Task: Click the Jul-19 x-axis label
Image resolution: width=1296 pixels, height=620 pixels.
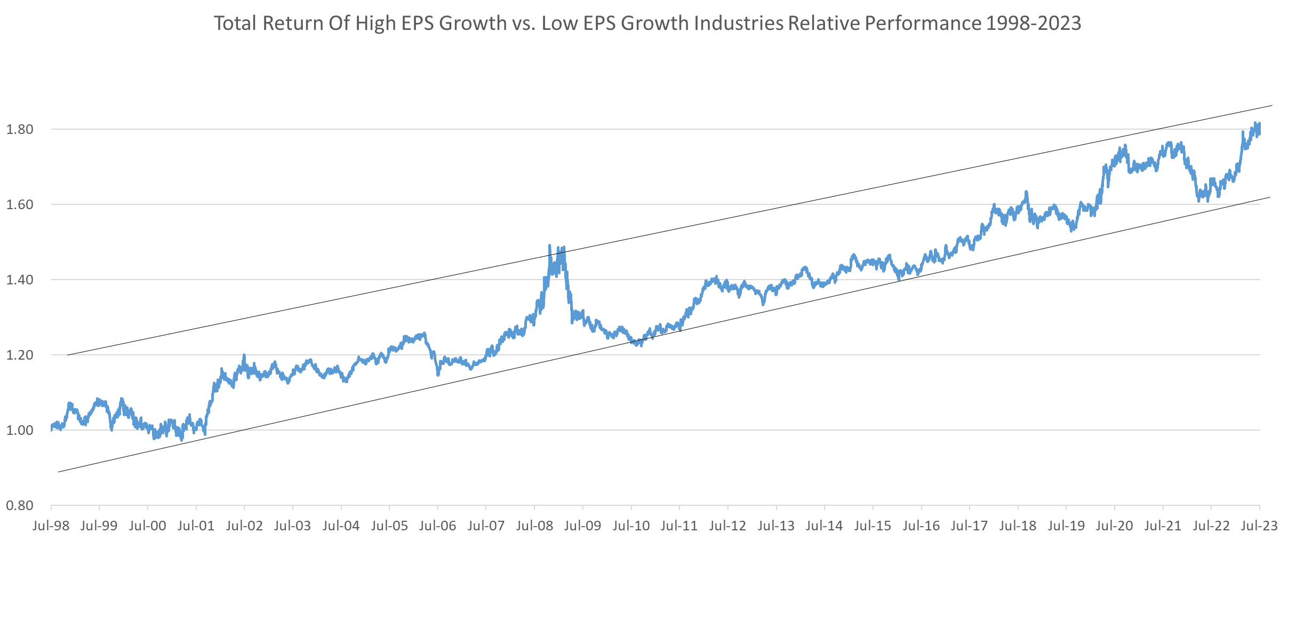Action: point(1066,526)
